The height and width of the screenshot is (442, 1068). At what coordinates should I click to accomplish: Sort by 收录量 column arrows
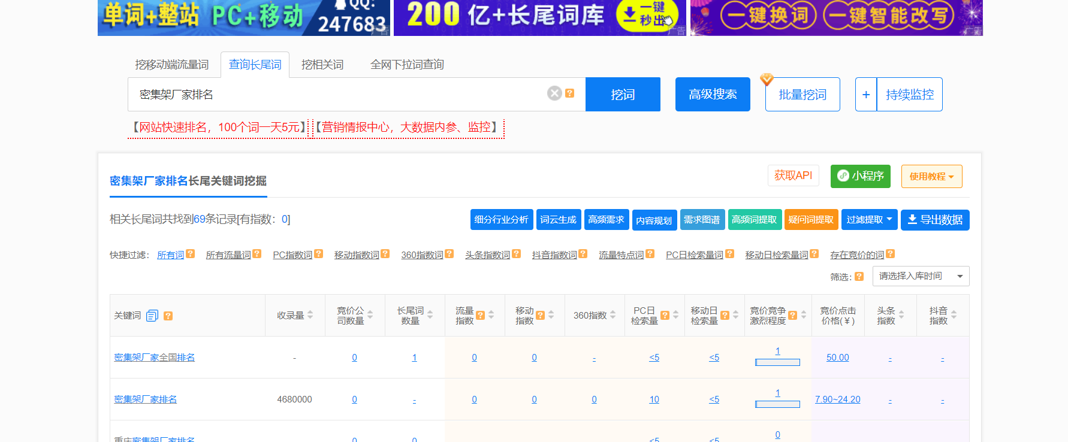pos(310,315)
